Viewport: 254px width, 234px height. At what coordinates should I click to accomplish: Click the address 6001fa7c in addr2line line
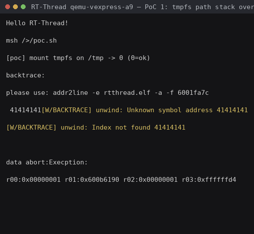coord(193,93)
